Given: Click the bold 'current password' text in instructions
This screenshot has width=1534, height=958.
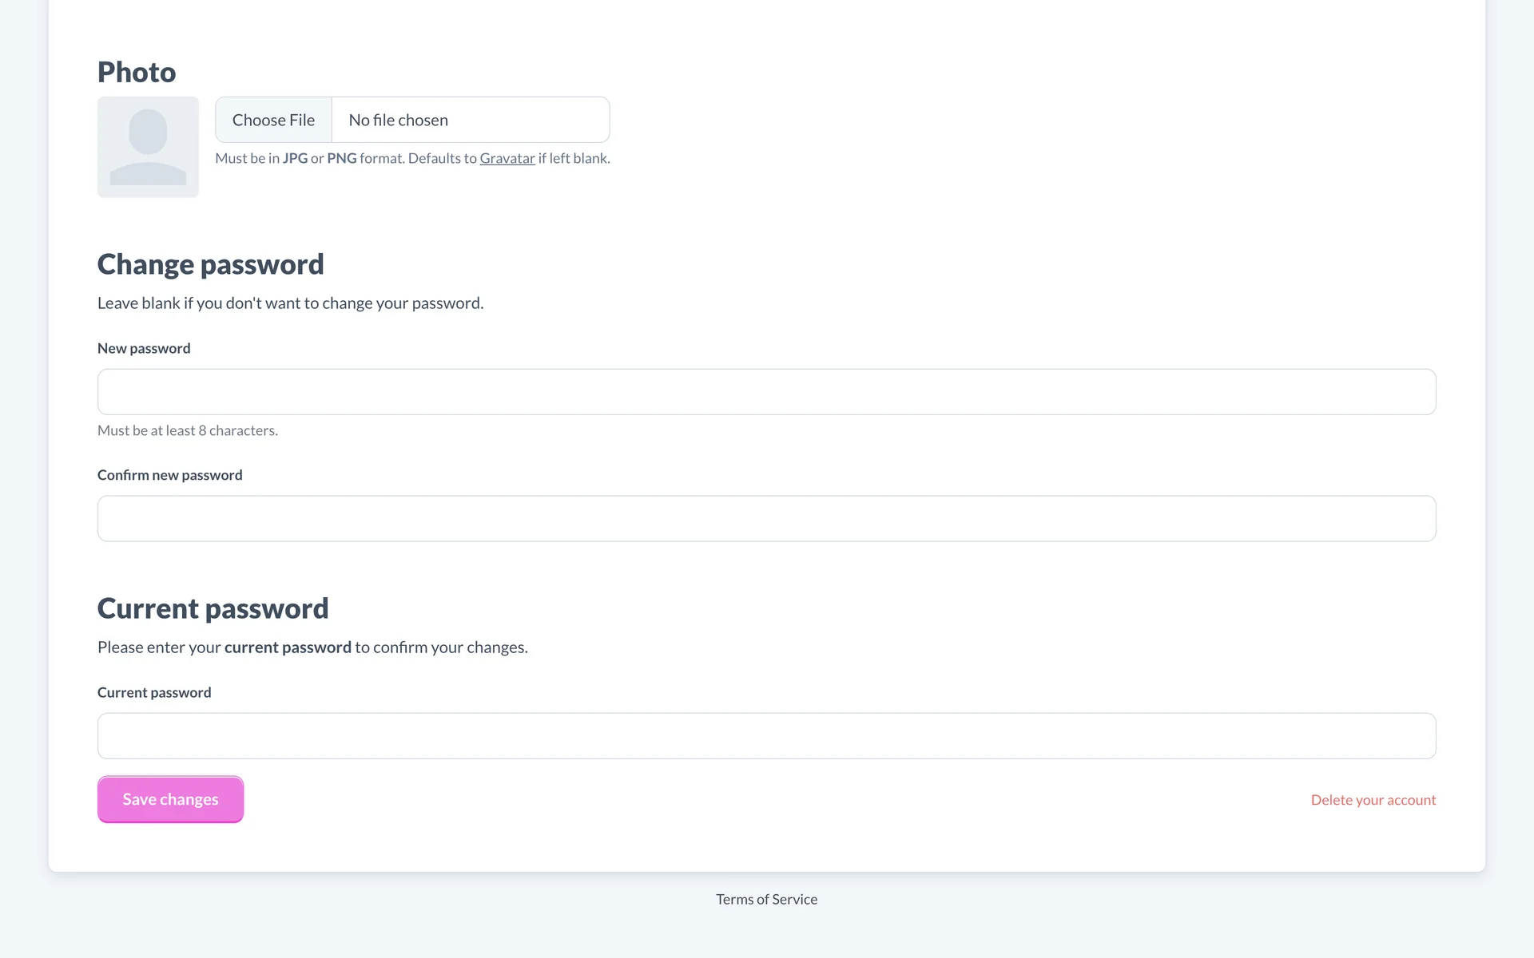Looking at the screenshot, I should click(x=288, y=647).
